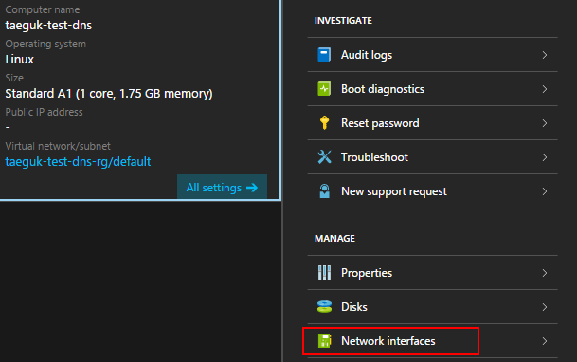577x362 pixels.
Task: Click the Disks stack icon
Action: (x=324, y=307)
